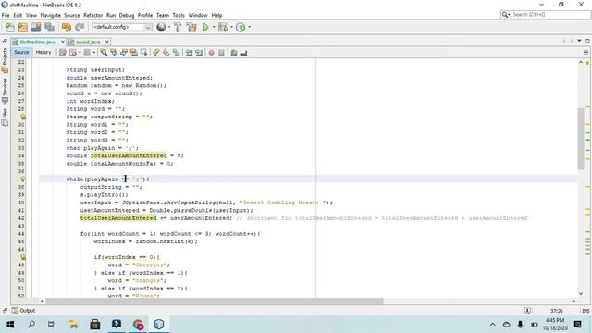Click the hint lightbulb on line 29
592x333 pixels.
tap(22, 117)
